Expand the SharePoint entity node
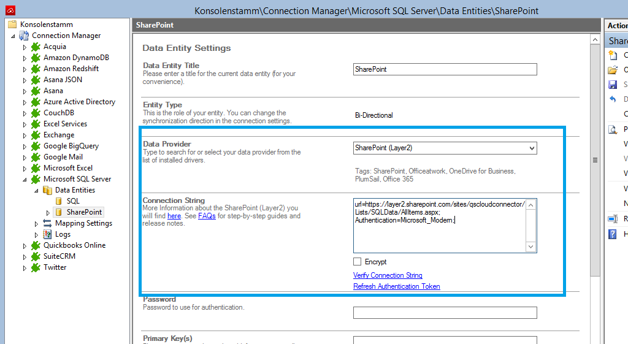The height and width of the screenshot is (344, 628). [48, 212]
